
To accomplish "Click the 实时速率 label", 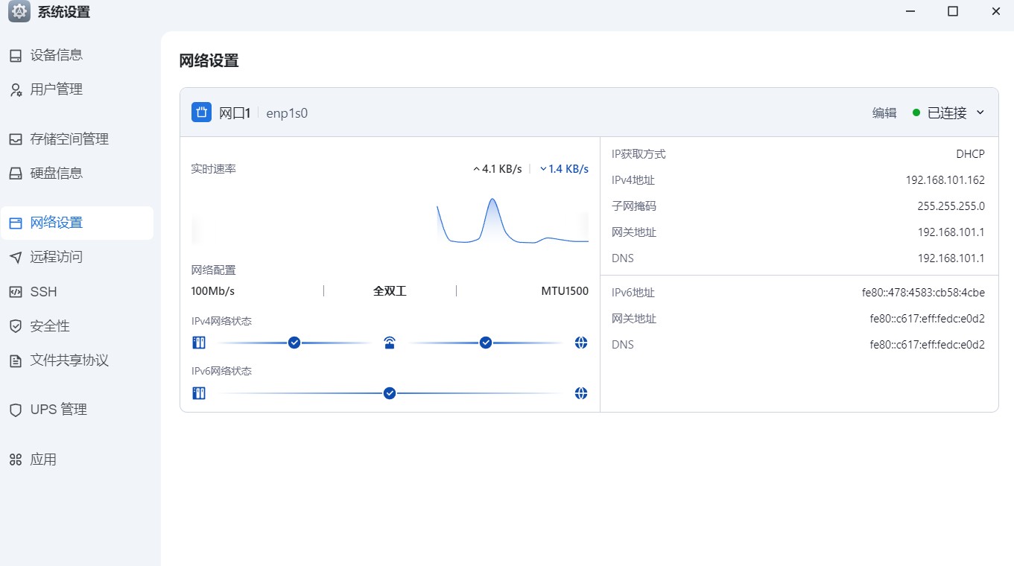I will click(x=214, y=169).
